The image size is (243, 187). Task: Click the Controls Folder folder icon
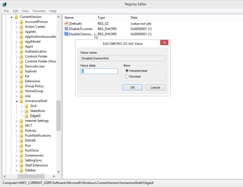click(21, 56)
